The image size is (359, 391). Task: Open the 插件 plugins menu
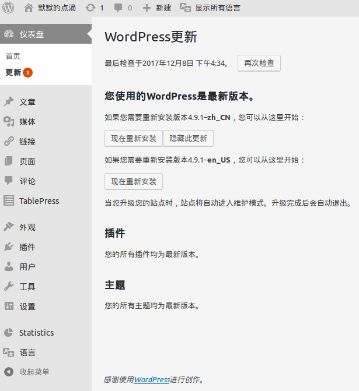[27, 247]
